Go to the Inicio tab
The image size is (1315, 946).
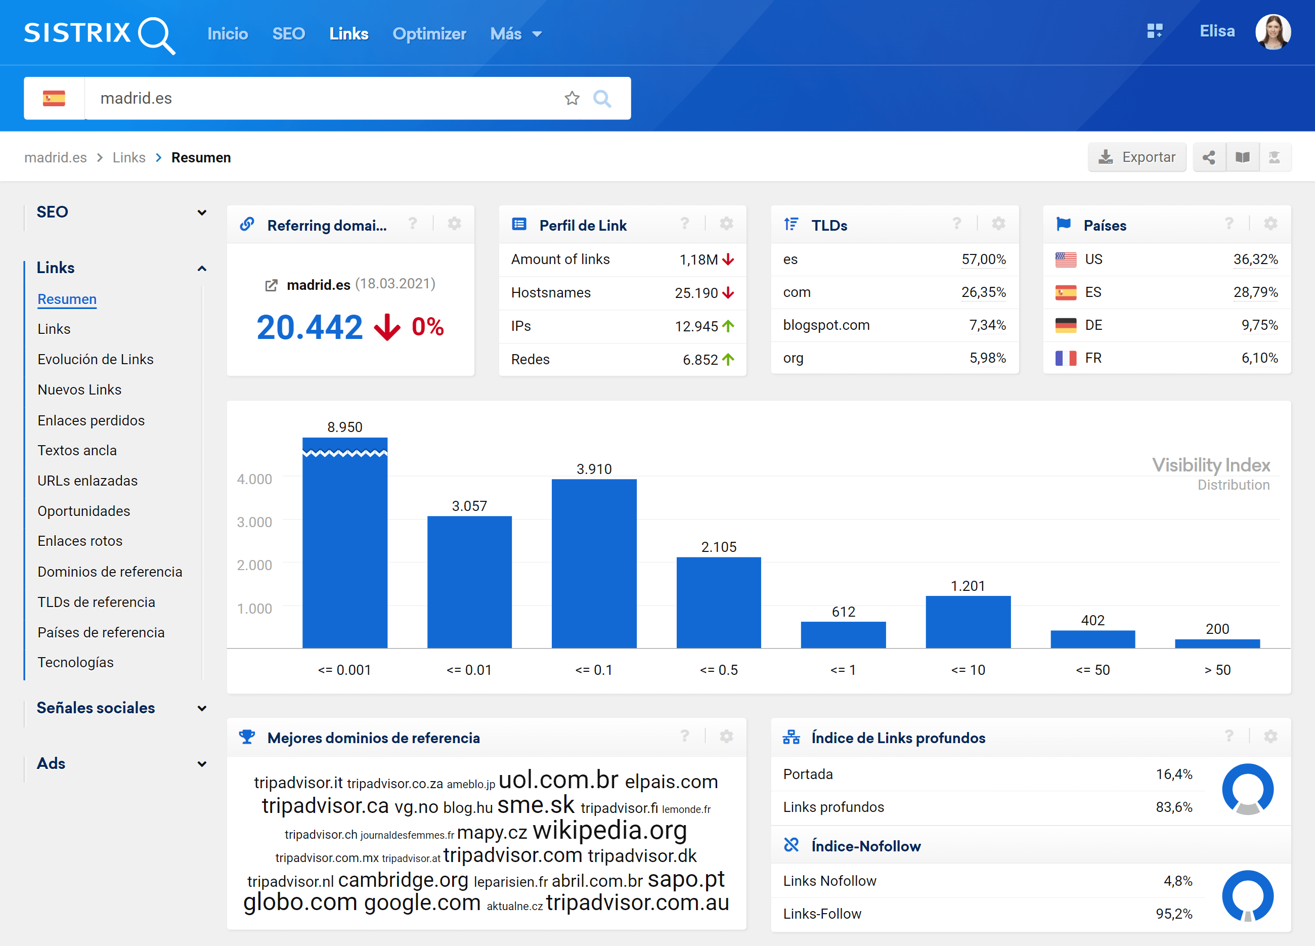(x=227, y=33)
